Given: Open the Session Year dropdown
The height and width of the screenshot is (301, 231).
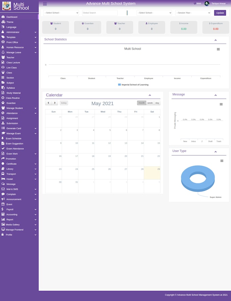Looking at the screenshot, I should [193, 13].
